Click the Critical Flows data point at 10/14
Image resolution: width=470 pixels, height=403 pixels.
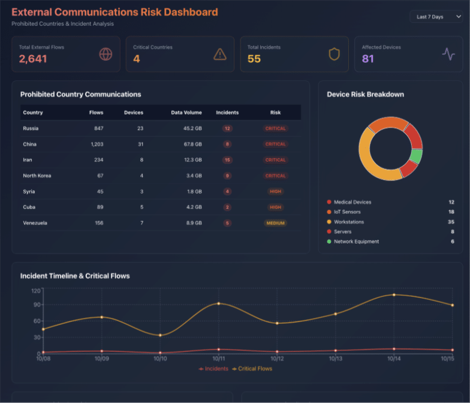click(x=394, y=294)
